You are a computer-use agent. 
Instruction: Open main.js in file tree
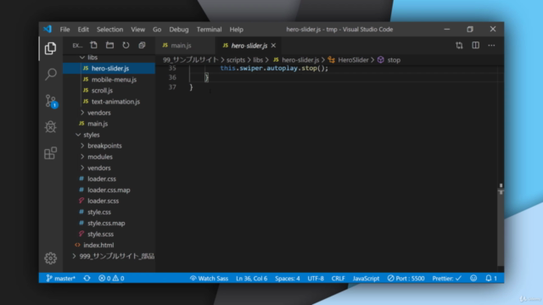98,124
